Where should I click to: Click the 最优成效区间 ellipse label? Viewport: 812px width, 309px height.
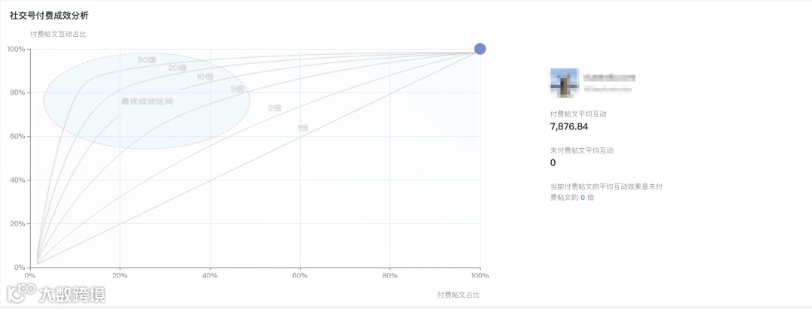coord(147,101)
